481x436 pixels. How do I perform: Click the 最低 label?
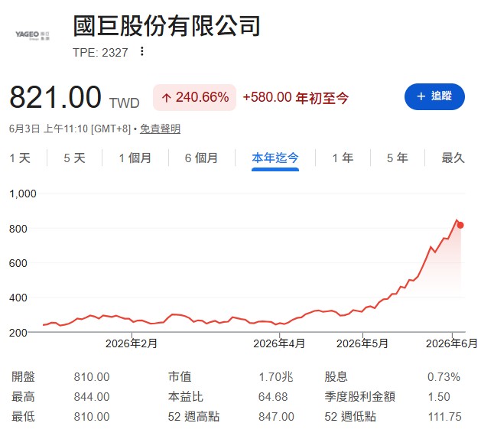tap(23, 417)
